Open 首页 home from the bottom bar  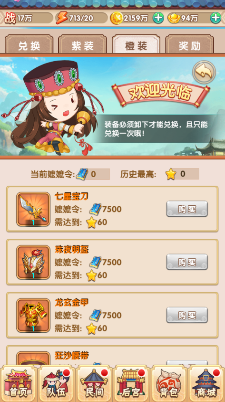(18, 383)
